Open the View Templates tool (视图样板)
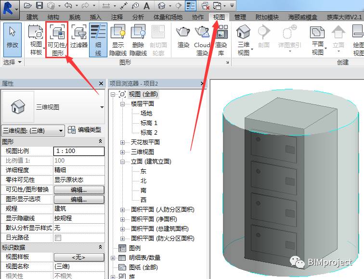The image size is (364, 279). coord(36,40)
